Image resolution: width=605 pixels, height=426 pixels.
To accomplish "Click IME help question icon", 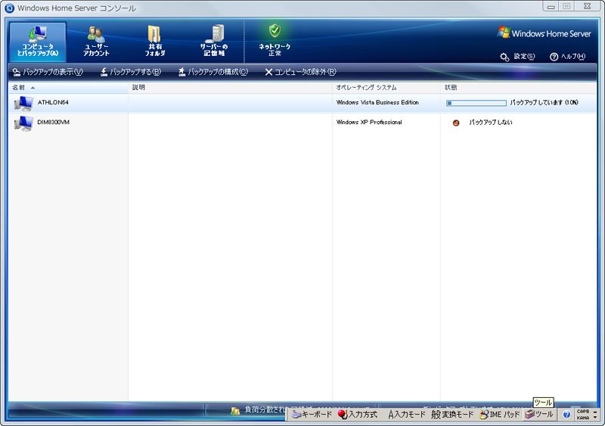I will tap(566, 415).
